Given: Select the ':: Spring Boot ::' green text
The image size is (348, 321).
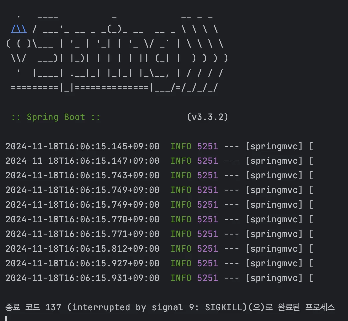Looking at the screenshot, I should pyautogui.click(x=56, y=117).
